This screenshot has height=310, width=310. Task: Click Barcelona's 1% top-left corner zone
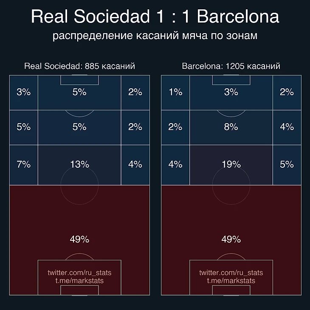(175, 93)
